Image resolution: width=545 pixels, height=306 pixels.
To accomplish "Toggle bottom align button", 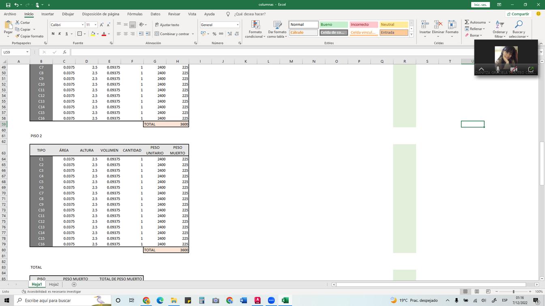I will [133, 25].
